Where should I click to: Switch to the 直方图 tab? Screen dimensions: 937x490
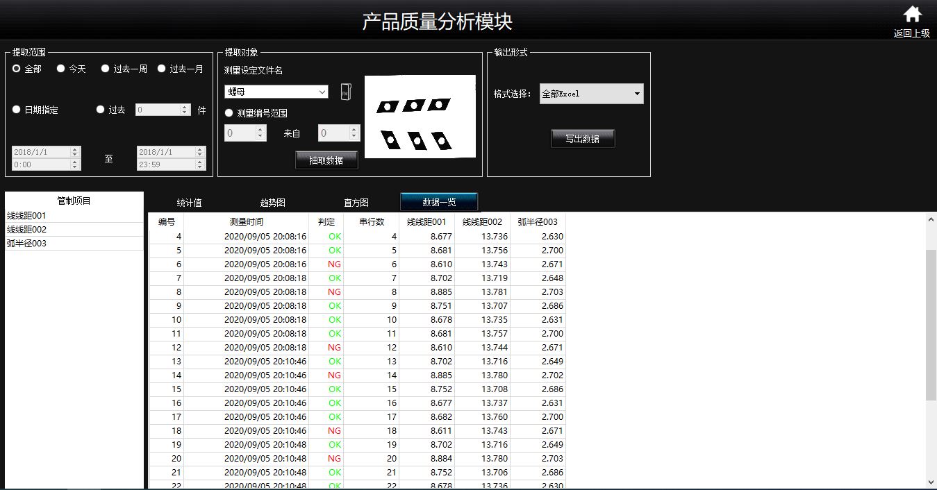[356, 203]
